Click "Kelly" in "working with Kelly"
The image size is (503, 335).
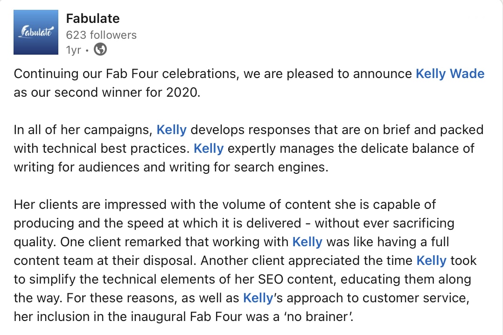point(307,242)
